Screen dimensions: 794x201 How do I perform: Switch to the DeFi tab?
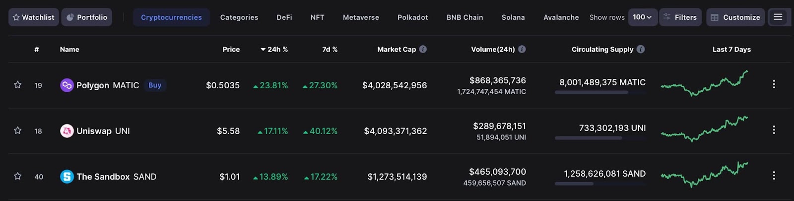pyautogui.click(x=284, y=17)
